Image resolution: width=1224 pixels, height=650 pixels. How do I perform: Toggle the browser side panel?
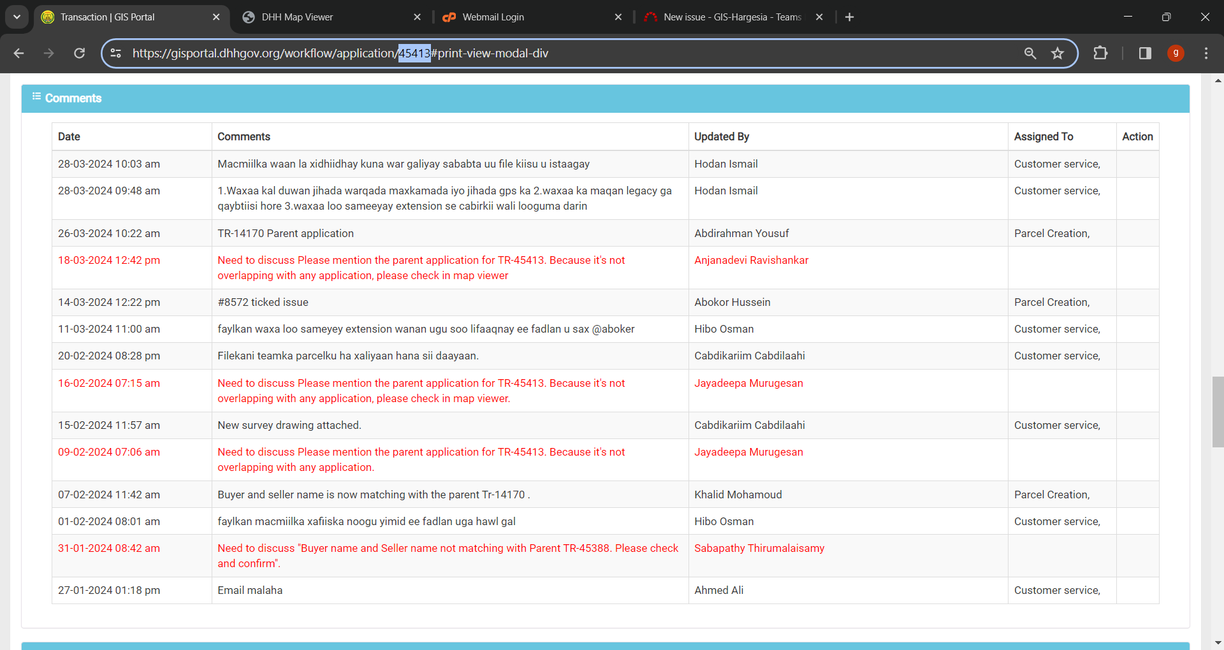pos(1145,54)
